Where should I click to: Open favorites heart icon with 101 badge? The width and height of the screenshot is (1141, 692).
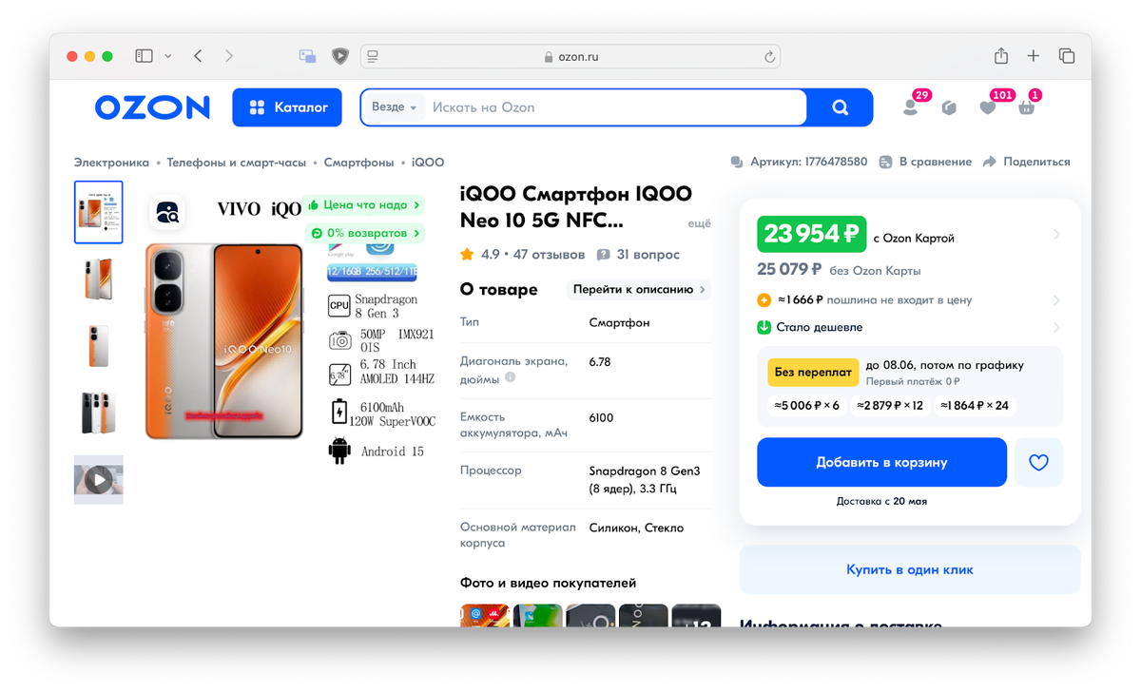(x=988, y=108)
